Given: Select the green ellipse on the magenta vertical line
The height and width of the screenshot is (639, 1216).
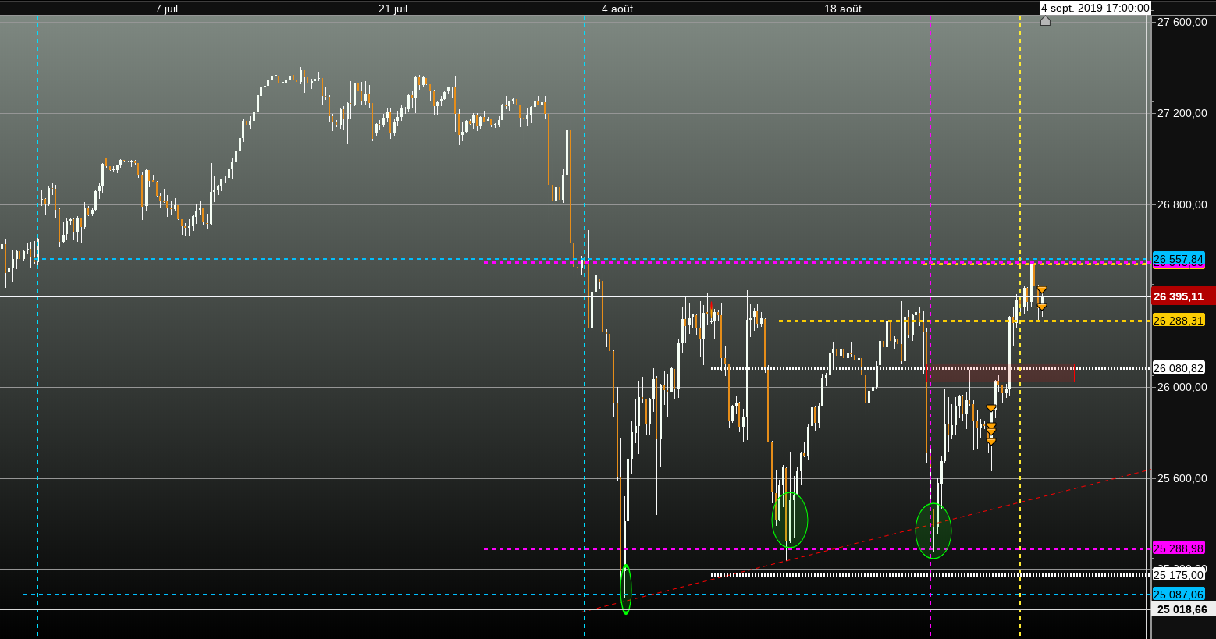Looking at the screenshot, I should (x=933, y=531).
